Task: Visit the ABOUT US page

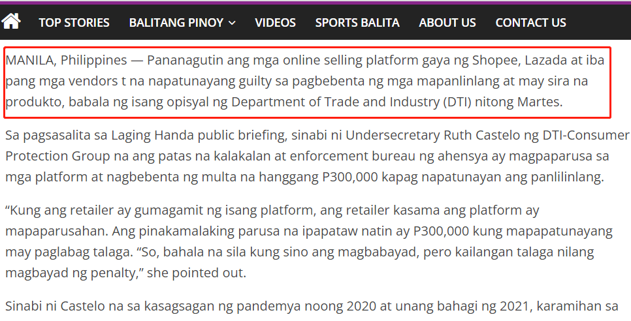Action: tap(447, 23)
